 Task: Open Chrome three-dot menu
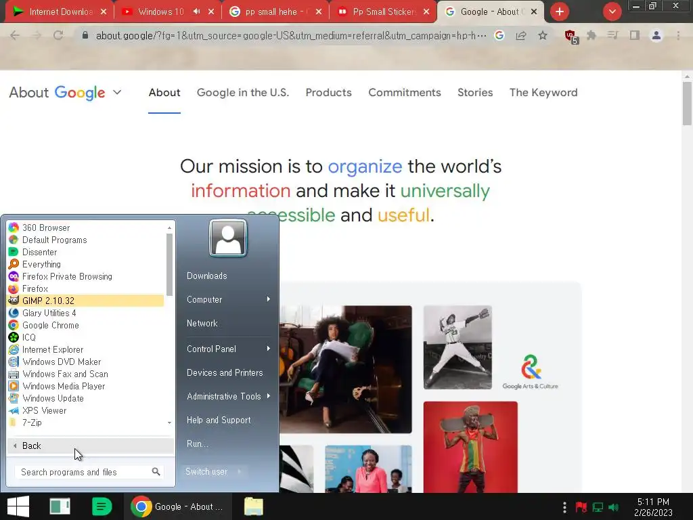(678, 35)
